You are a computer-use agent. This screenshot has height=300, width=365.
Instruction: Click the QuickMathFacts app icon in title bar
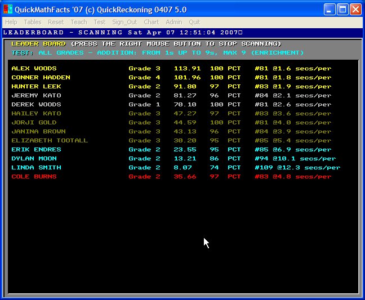(8, 10)
